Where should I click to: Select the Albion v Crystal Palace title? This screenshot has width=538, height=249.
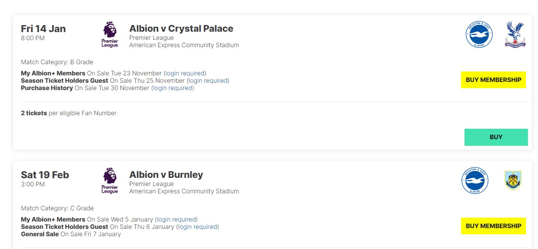181,29
